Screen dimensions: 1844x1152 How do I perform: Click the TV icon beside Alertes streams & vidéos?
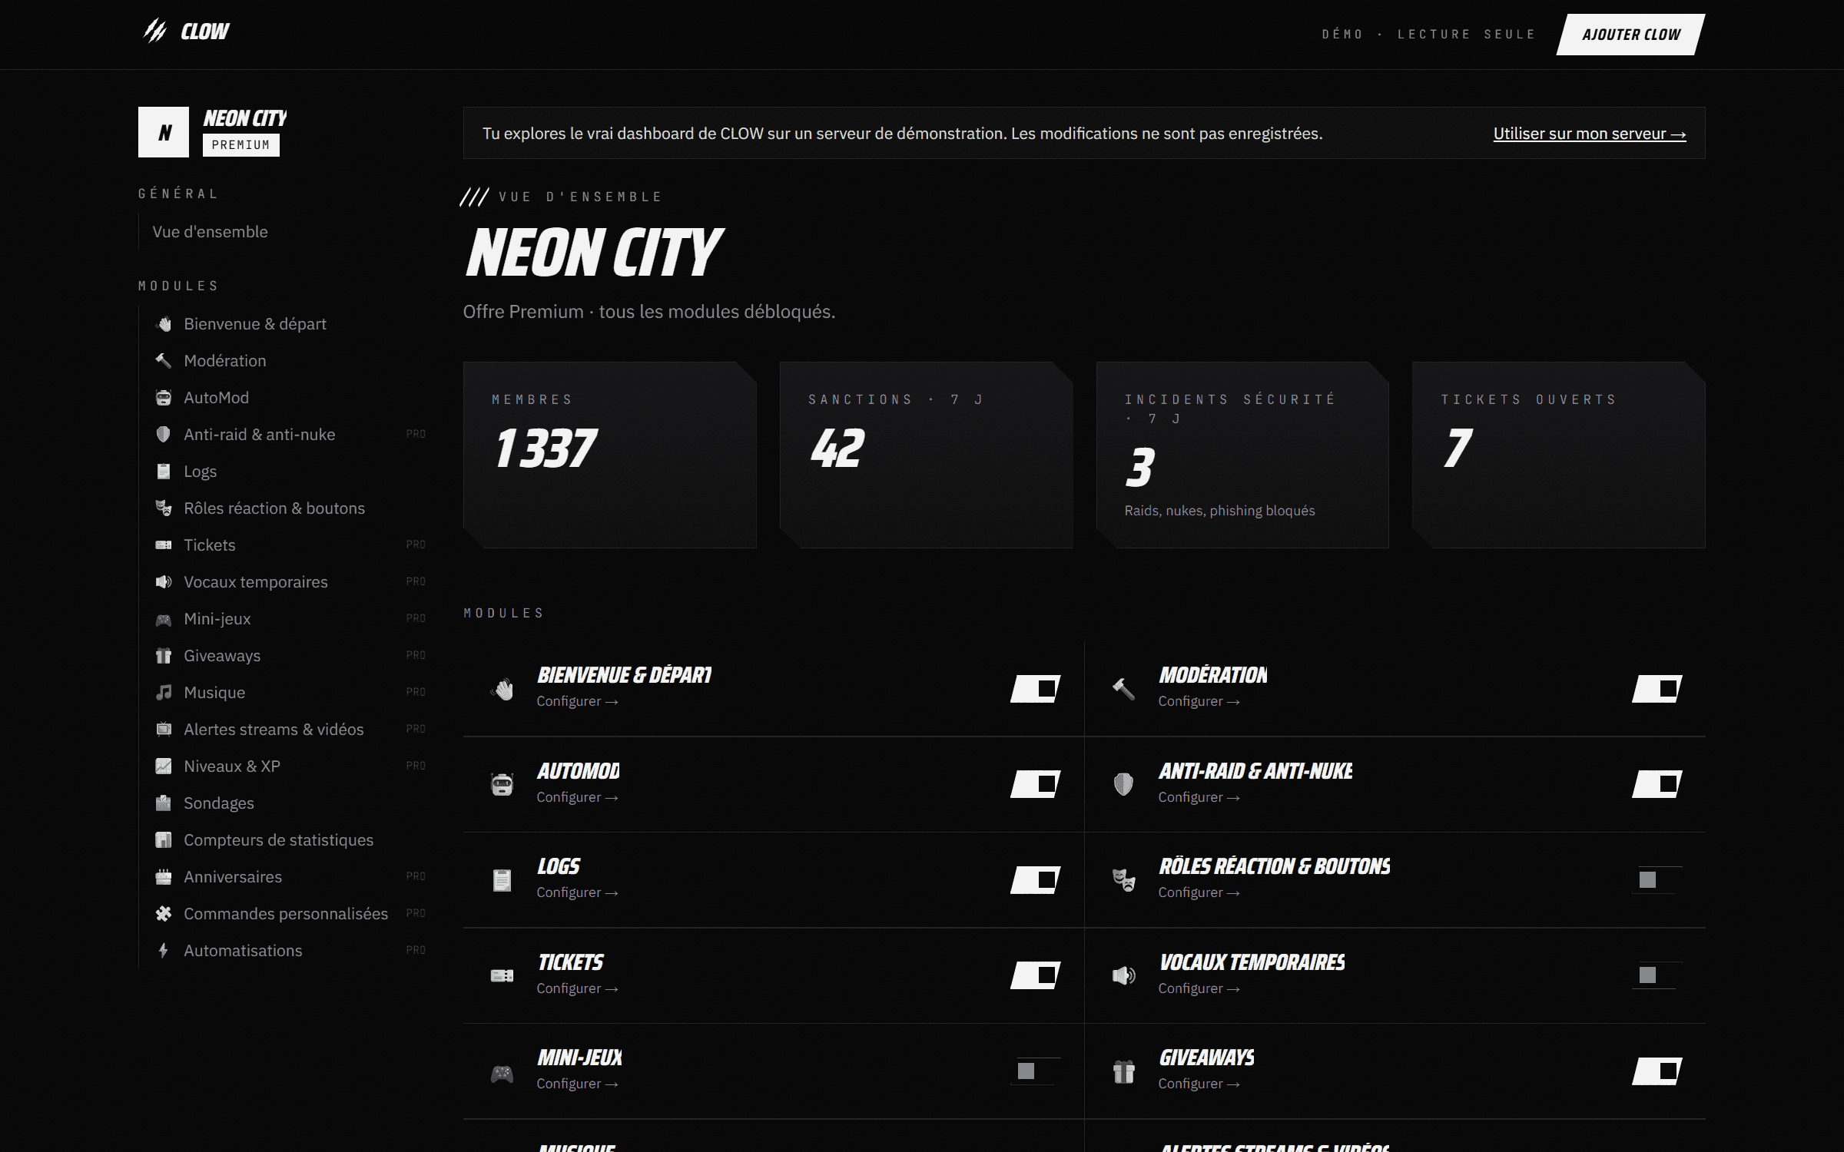coord(164,730)
